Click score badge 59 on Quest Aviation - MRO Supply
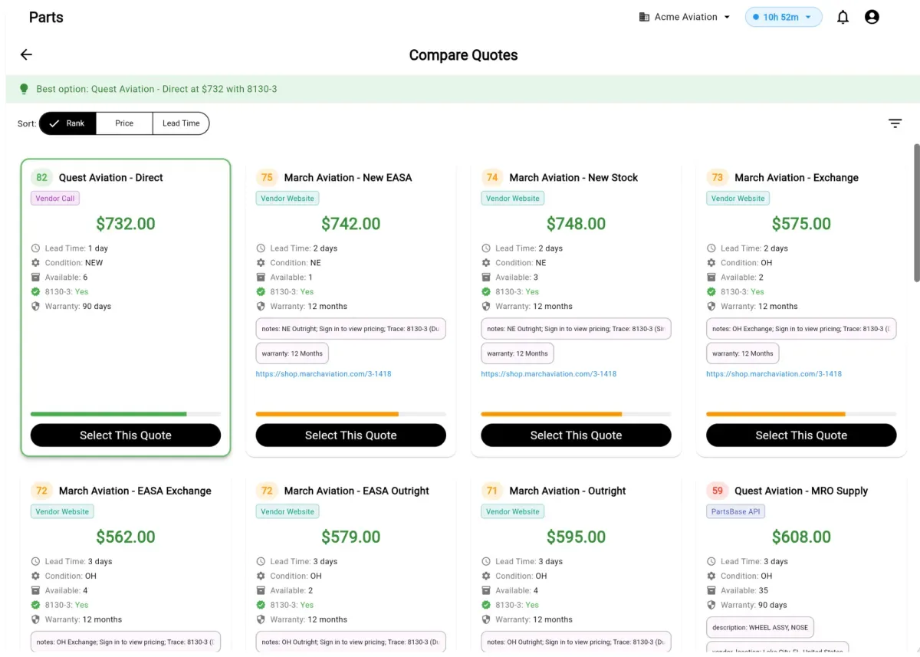The width and height of the screenshot is (920, 657). 718,491
